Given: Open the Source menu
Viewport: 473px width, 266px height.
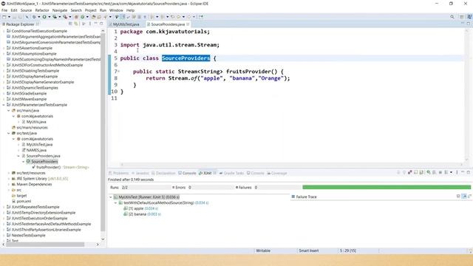Looking at the screenshot, I should [26, 10].
